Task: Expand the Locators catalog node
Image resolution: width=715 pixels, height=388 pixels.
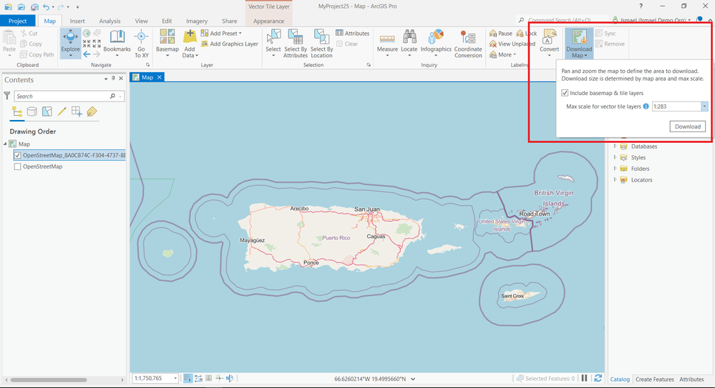Action: [x=615, y=179]
